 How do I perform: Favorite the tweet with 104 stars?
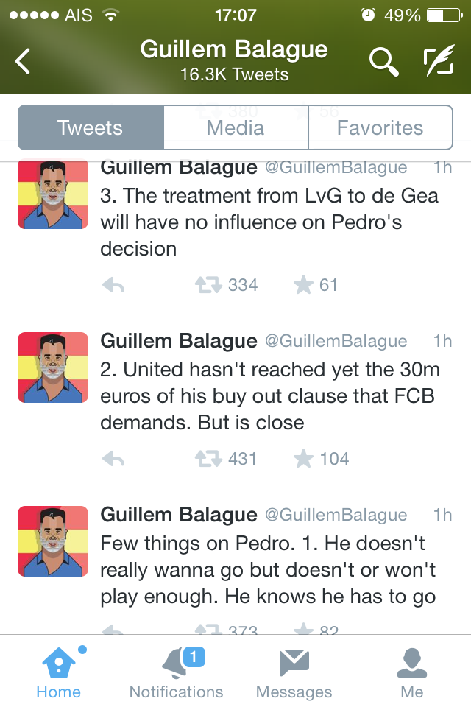pos(303,459)
